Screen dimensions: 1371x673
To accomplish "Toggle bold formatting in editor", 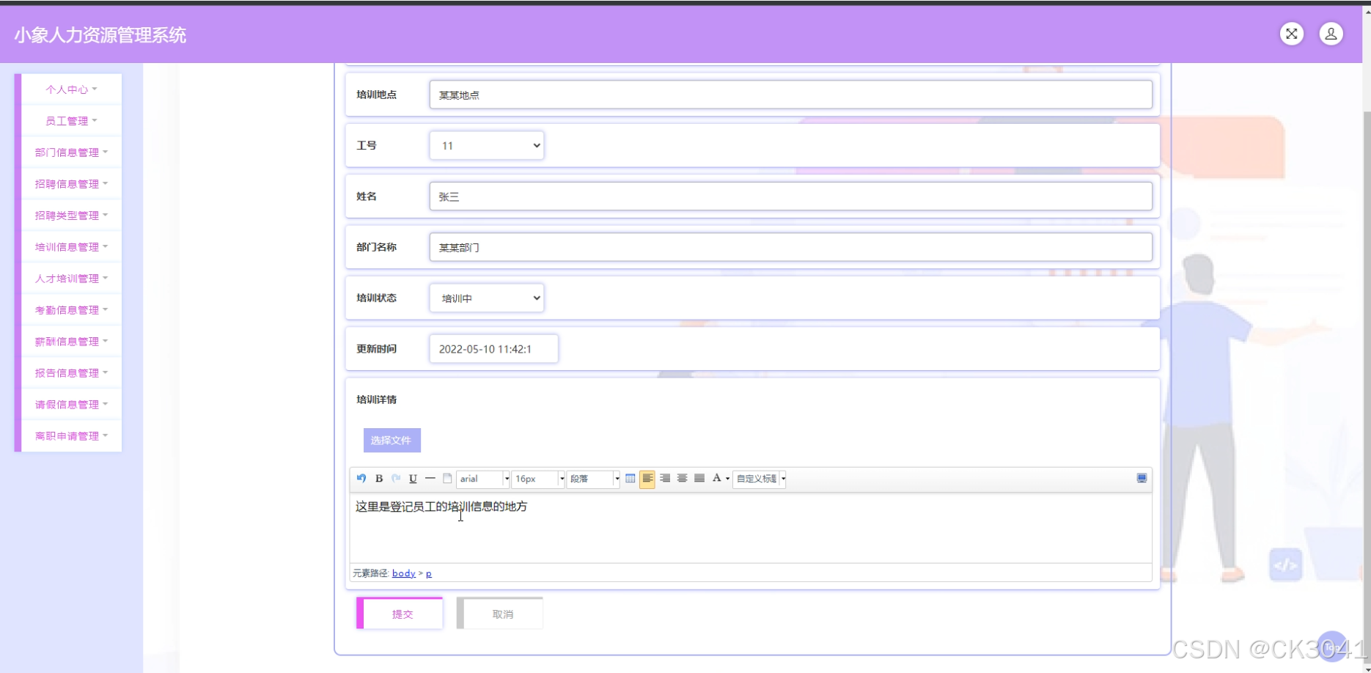I will (379, 479).
